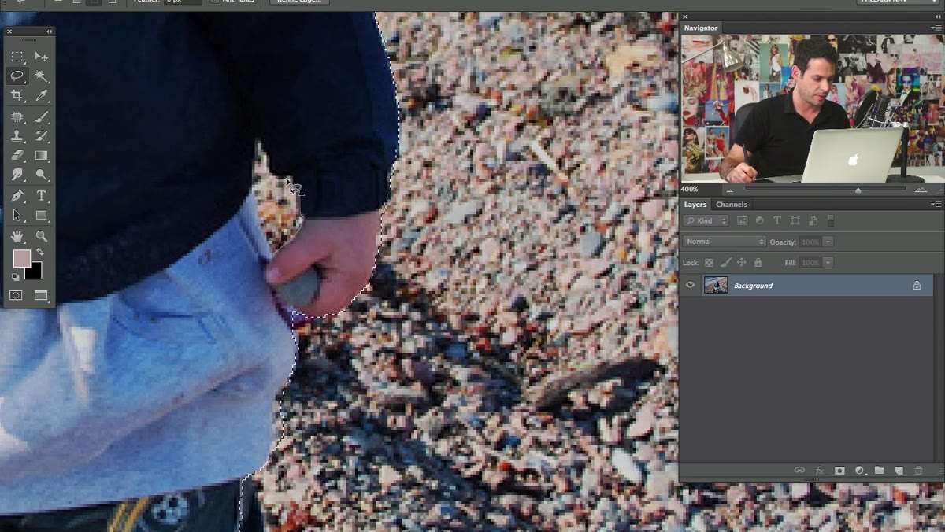Reset default foreground and background colors
This screenshot has height=532, width=945.
pos(16,277)
